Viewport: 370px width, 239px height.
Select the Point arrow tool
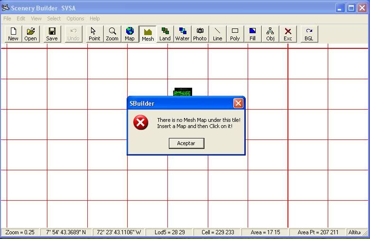click(x=94, y=34)
